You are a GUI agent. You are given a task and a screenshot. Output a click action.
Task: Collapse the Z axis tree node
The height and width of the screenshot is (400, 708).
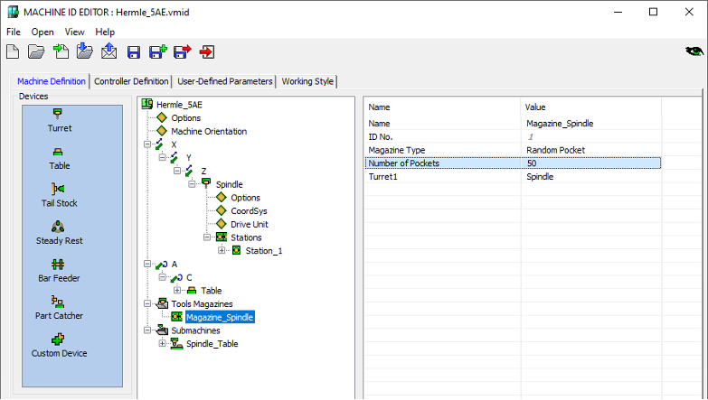[x=177, y=171]
